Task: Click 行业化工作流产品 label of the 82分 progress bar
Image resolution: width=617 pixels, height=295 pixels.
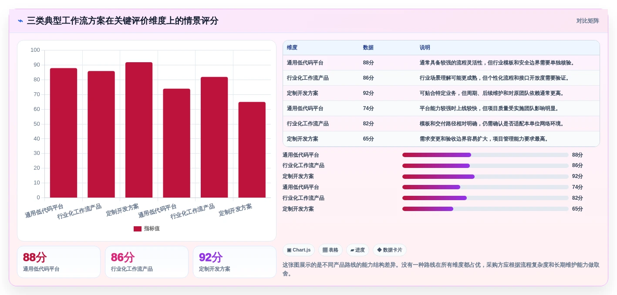Action: (303, 198)
